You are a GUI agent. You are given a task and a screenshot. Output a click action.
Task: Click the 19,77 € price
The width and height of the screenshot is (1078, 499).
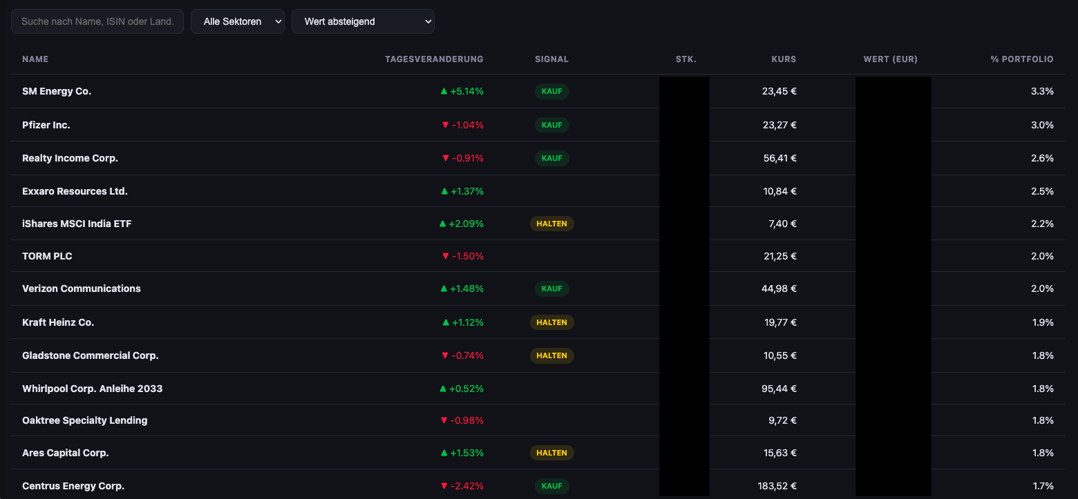tap(780, 322)
